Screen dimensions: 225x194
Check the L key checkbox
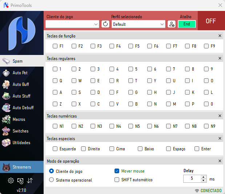click(206, 92)
